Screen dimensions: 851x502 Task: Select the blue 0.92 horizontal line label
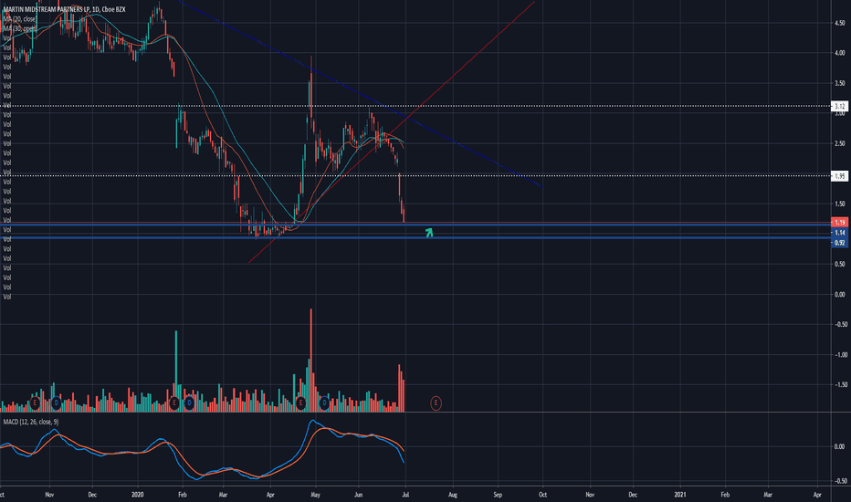click(840, 243)
